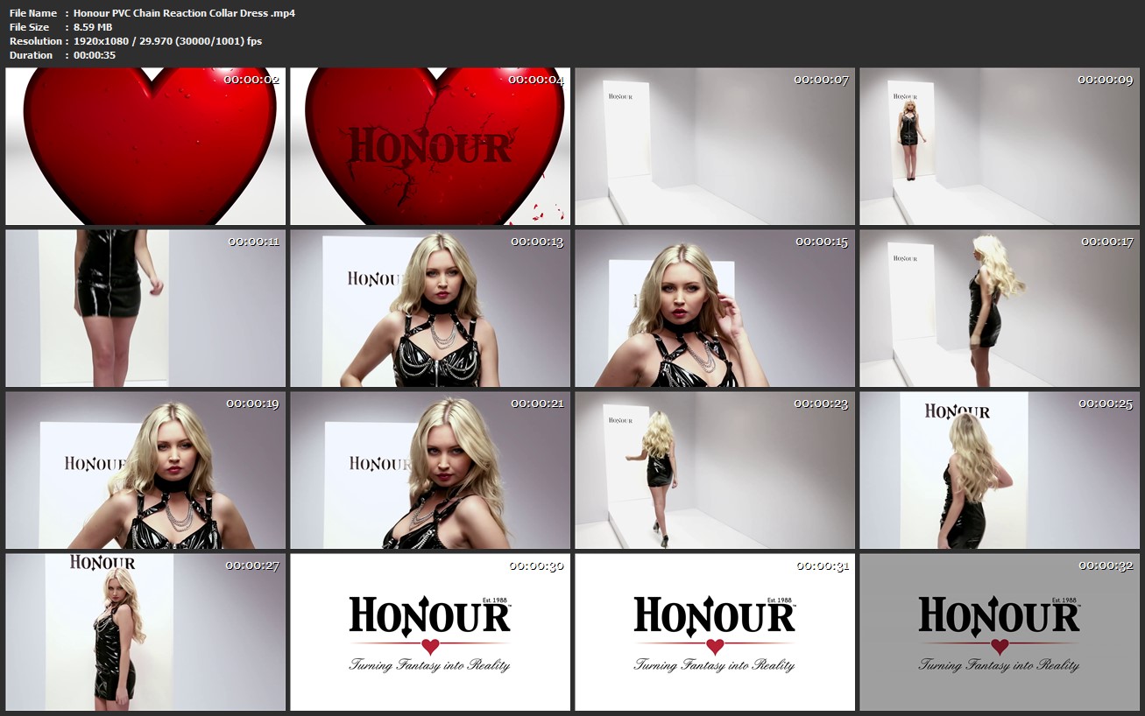Click the resolution value '1920x1080 / 29.970 (30000/1001) fps'
1145x716 pixels.
point(167,41)
